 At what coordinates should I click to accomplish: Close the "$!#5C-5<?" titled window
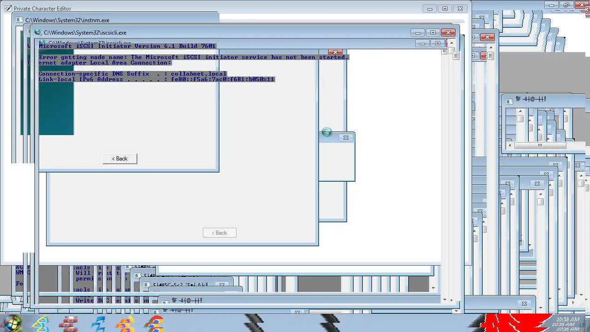coord(222,285)
